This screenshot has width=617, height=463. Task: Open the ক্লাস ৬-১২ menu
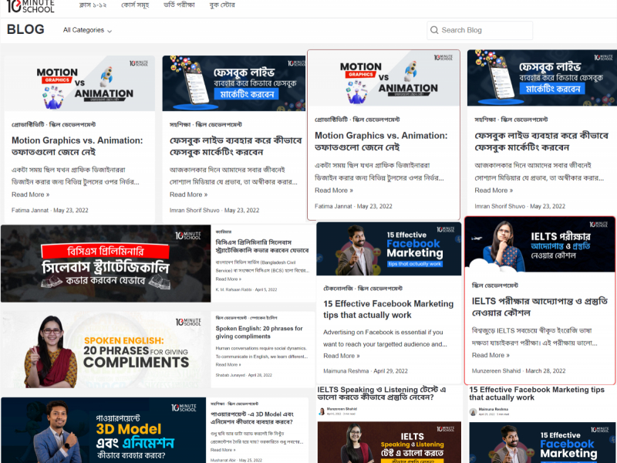click(x=93, y=5)
